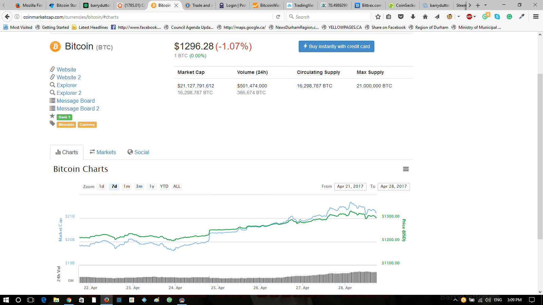Open the Most Visited bookmarks folder
The width and height of the screenshot is (543, 305).
pyautogui.click(x=18, y=27)
